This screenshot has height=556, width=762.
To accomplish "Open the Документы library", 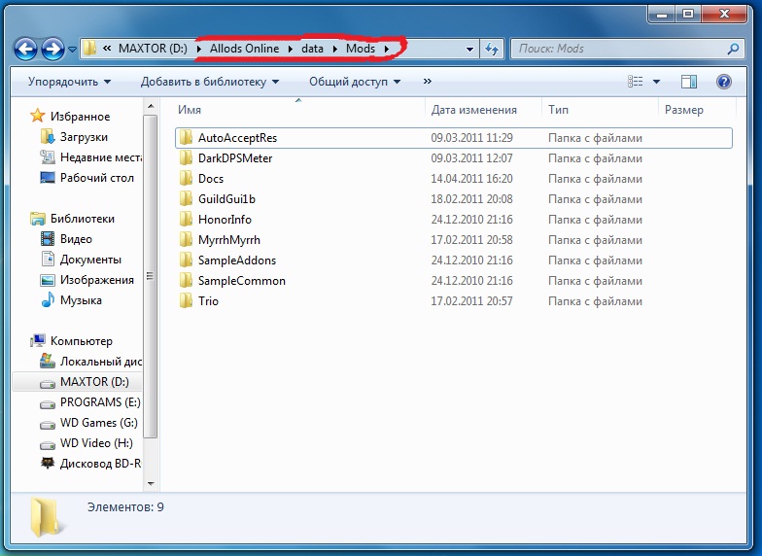I will tap(81, 260).
